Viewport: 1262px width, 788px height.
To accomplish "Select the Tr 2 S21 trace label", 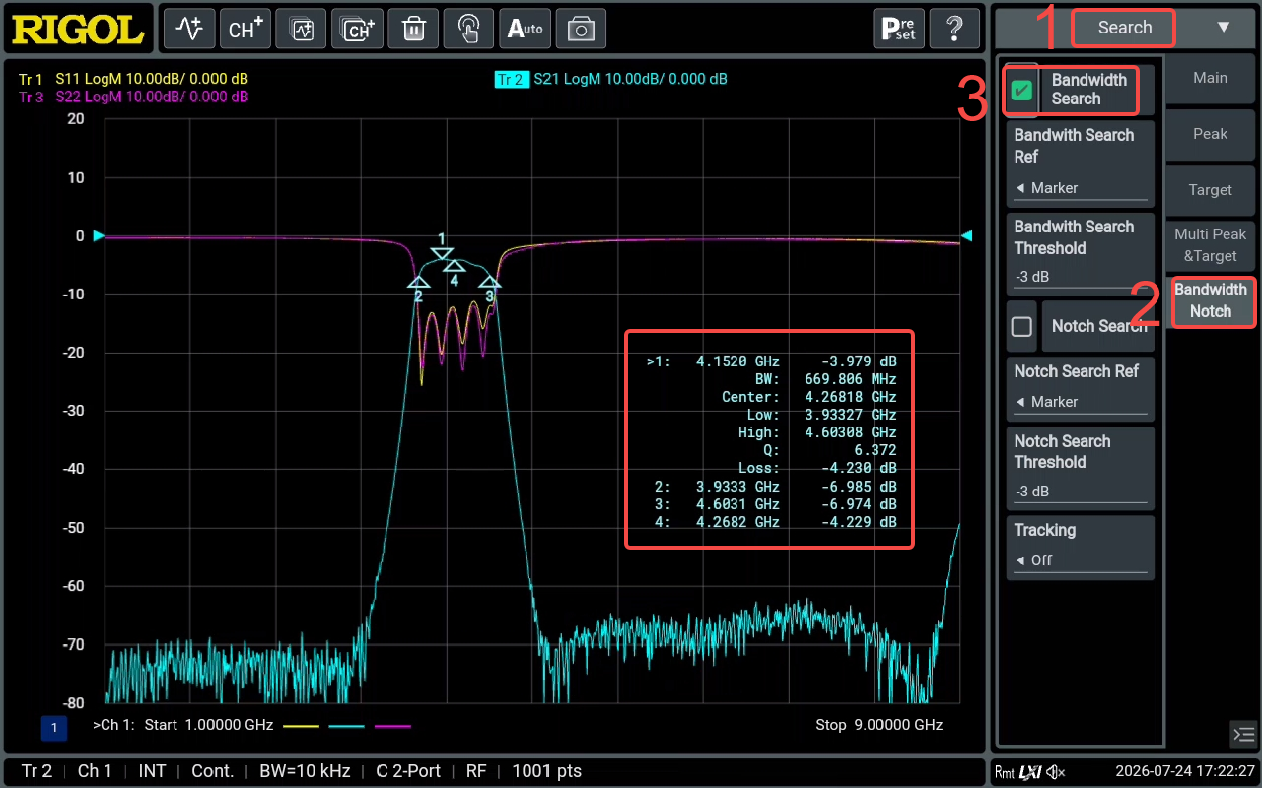I will 610,79.
